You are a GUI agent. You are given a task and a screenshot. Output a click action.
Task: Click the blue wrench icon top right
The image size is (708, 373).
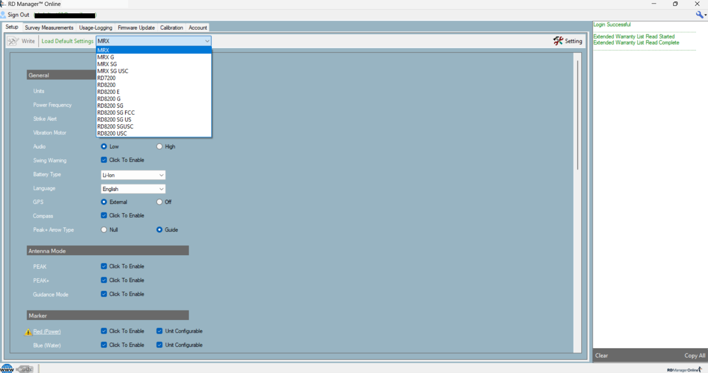tap(701, 15)
